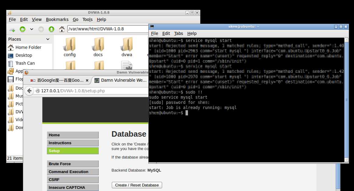Open back history dropdown arrow in file manager
Viewport: 354px width, 191px height.
click(32, 29)
